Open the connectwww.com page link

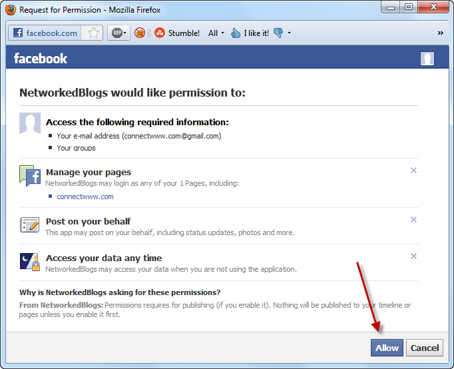85,196
